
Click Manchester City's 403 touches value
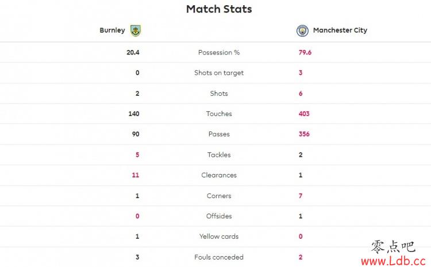point(304,114)
